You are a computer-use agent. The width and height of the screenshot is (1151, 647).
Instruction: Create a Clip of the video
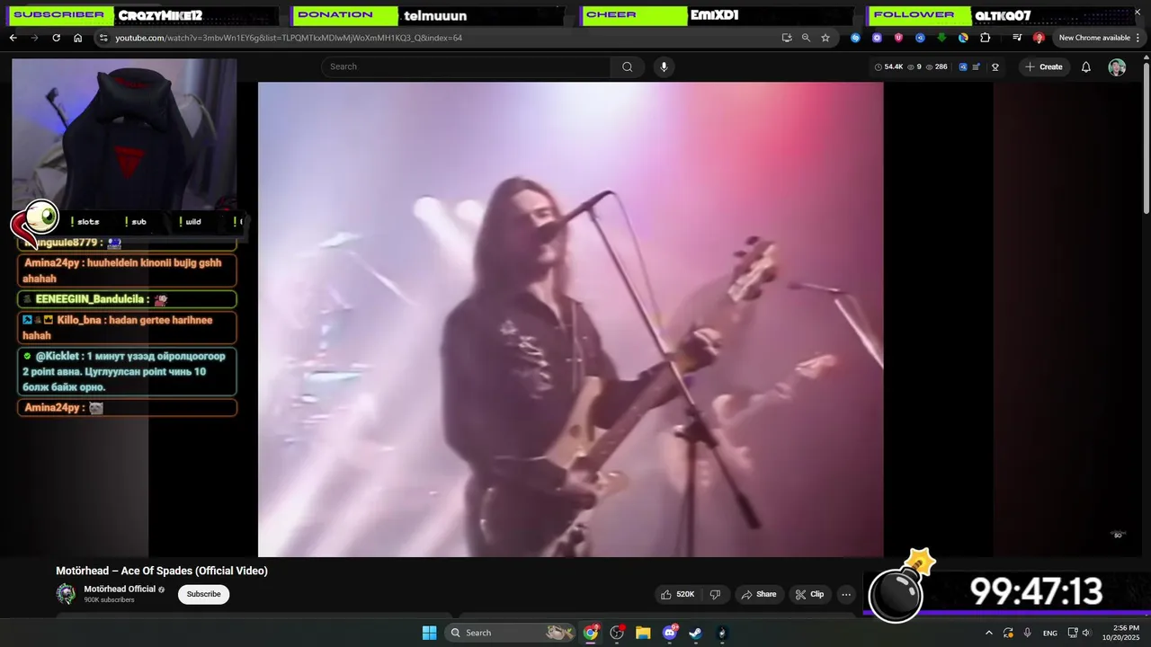click(x=809, y=594)
